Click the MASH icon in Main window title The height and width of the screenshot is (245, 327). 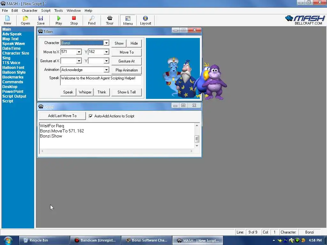pyautogui.click(x=41, y=31)
